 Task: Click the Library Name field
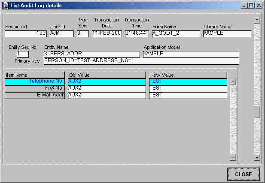[227, 33]
